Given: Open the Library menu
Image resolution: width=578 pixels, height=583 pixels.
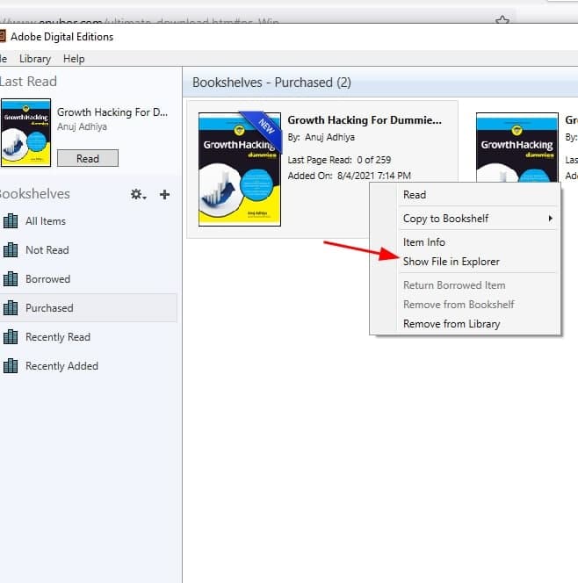Looking at the screenshot, I should pos(35,59).
